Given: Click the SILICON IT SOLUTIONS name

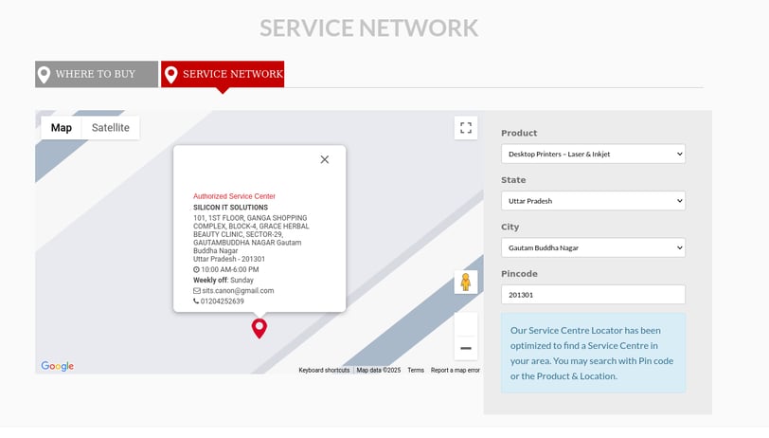Looking at the screenshot, I should pyautogui.click(x=230, y=208).
